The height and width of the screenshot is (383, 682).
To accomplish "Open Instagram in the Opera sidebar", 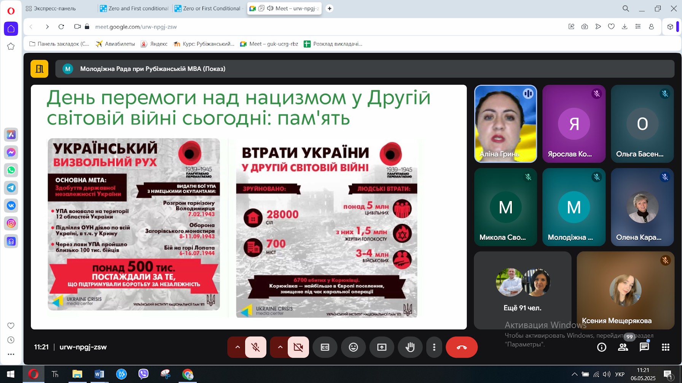I will pos(11,223).
